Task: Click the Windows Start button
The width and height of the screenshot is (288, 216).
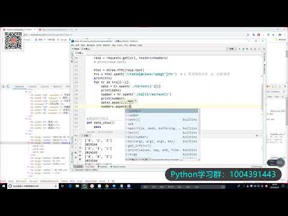Action: click(4, 186)
